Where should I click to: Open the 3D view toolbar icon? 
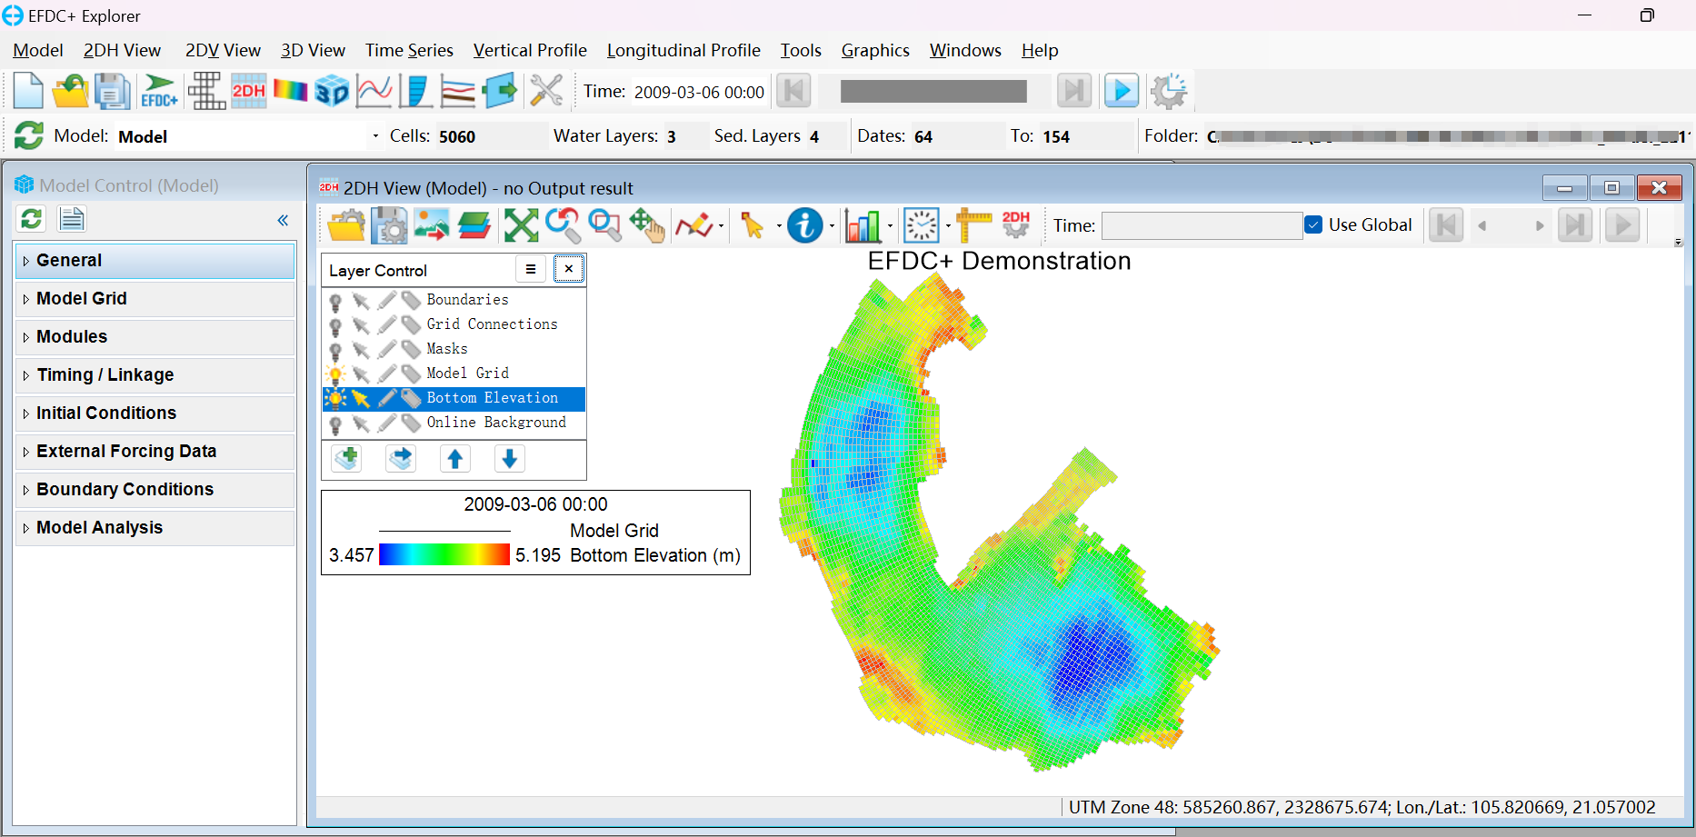pyautogui.click(x=332, y=92)
